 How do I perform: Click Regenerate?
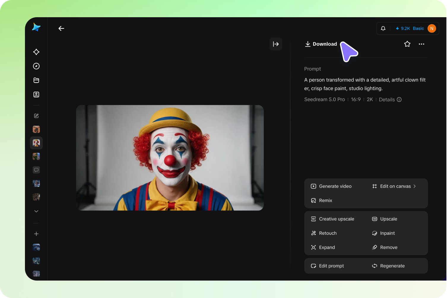coord(389,266)
